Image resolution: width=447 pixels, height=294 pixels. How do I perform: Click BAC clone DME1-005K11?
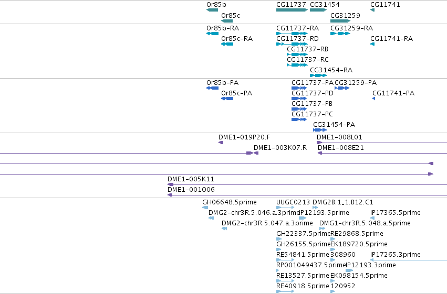(191, 179)
